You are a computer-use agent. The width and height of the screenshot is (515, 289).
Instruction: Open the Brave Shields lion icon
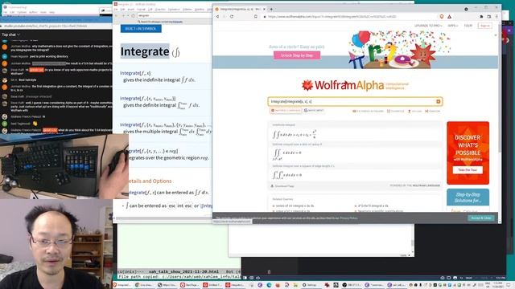coord(442,16)
